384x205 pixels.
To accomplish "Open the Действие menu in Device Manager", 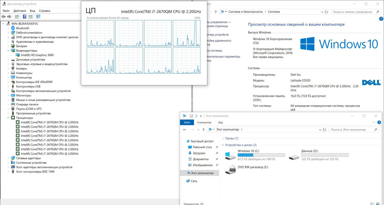I will pos(19,11).
